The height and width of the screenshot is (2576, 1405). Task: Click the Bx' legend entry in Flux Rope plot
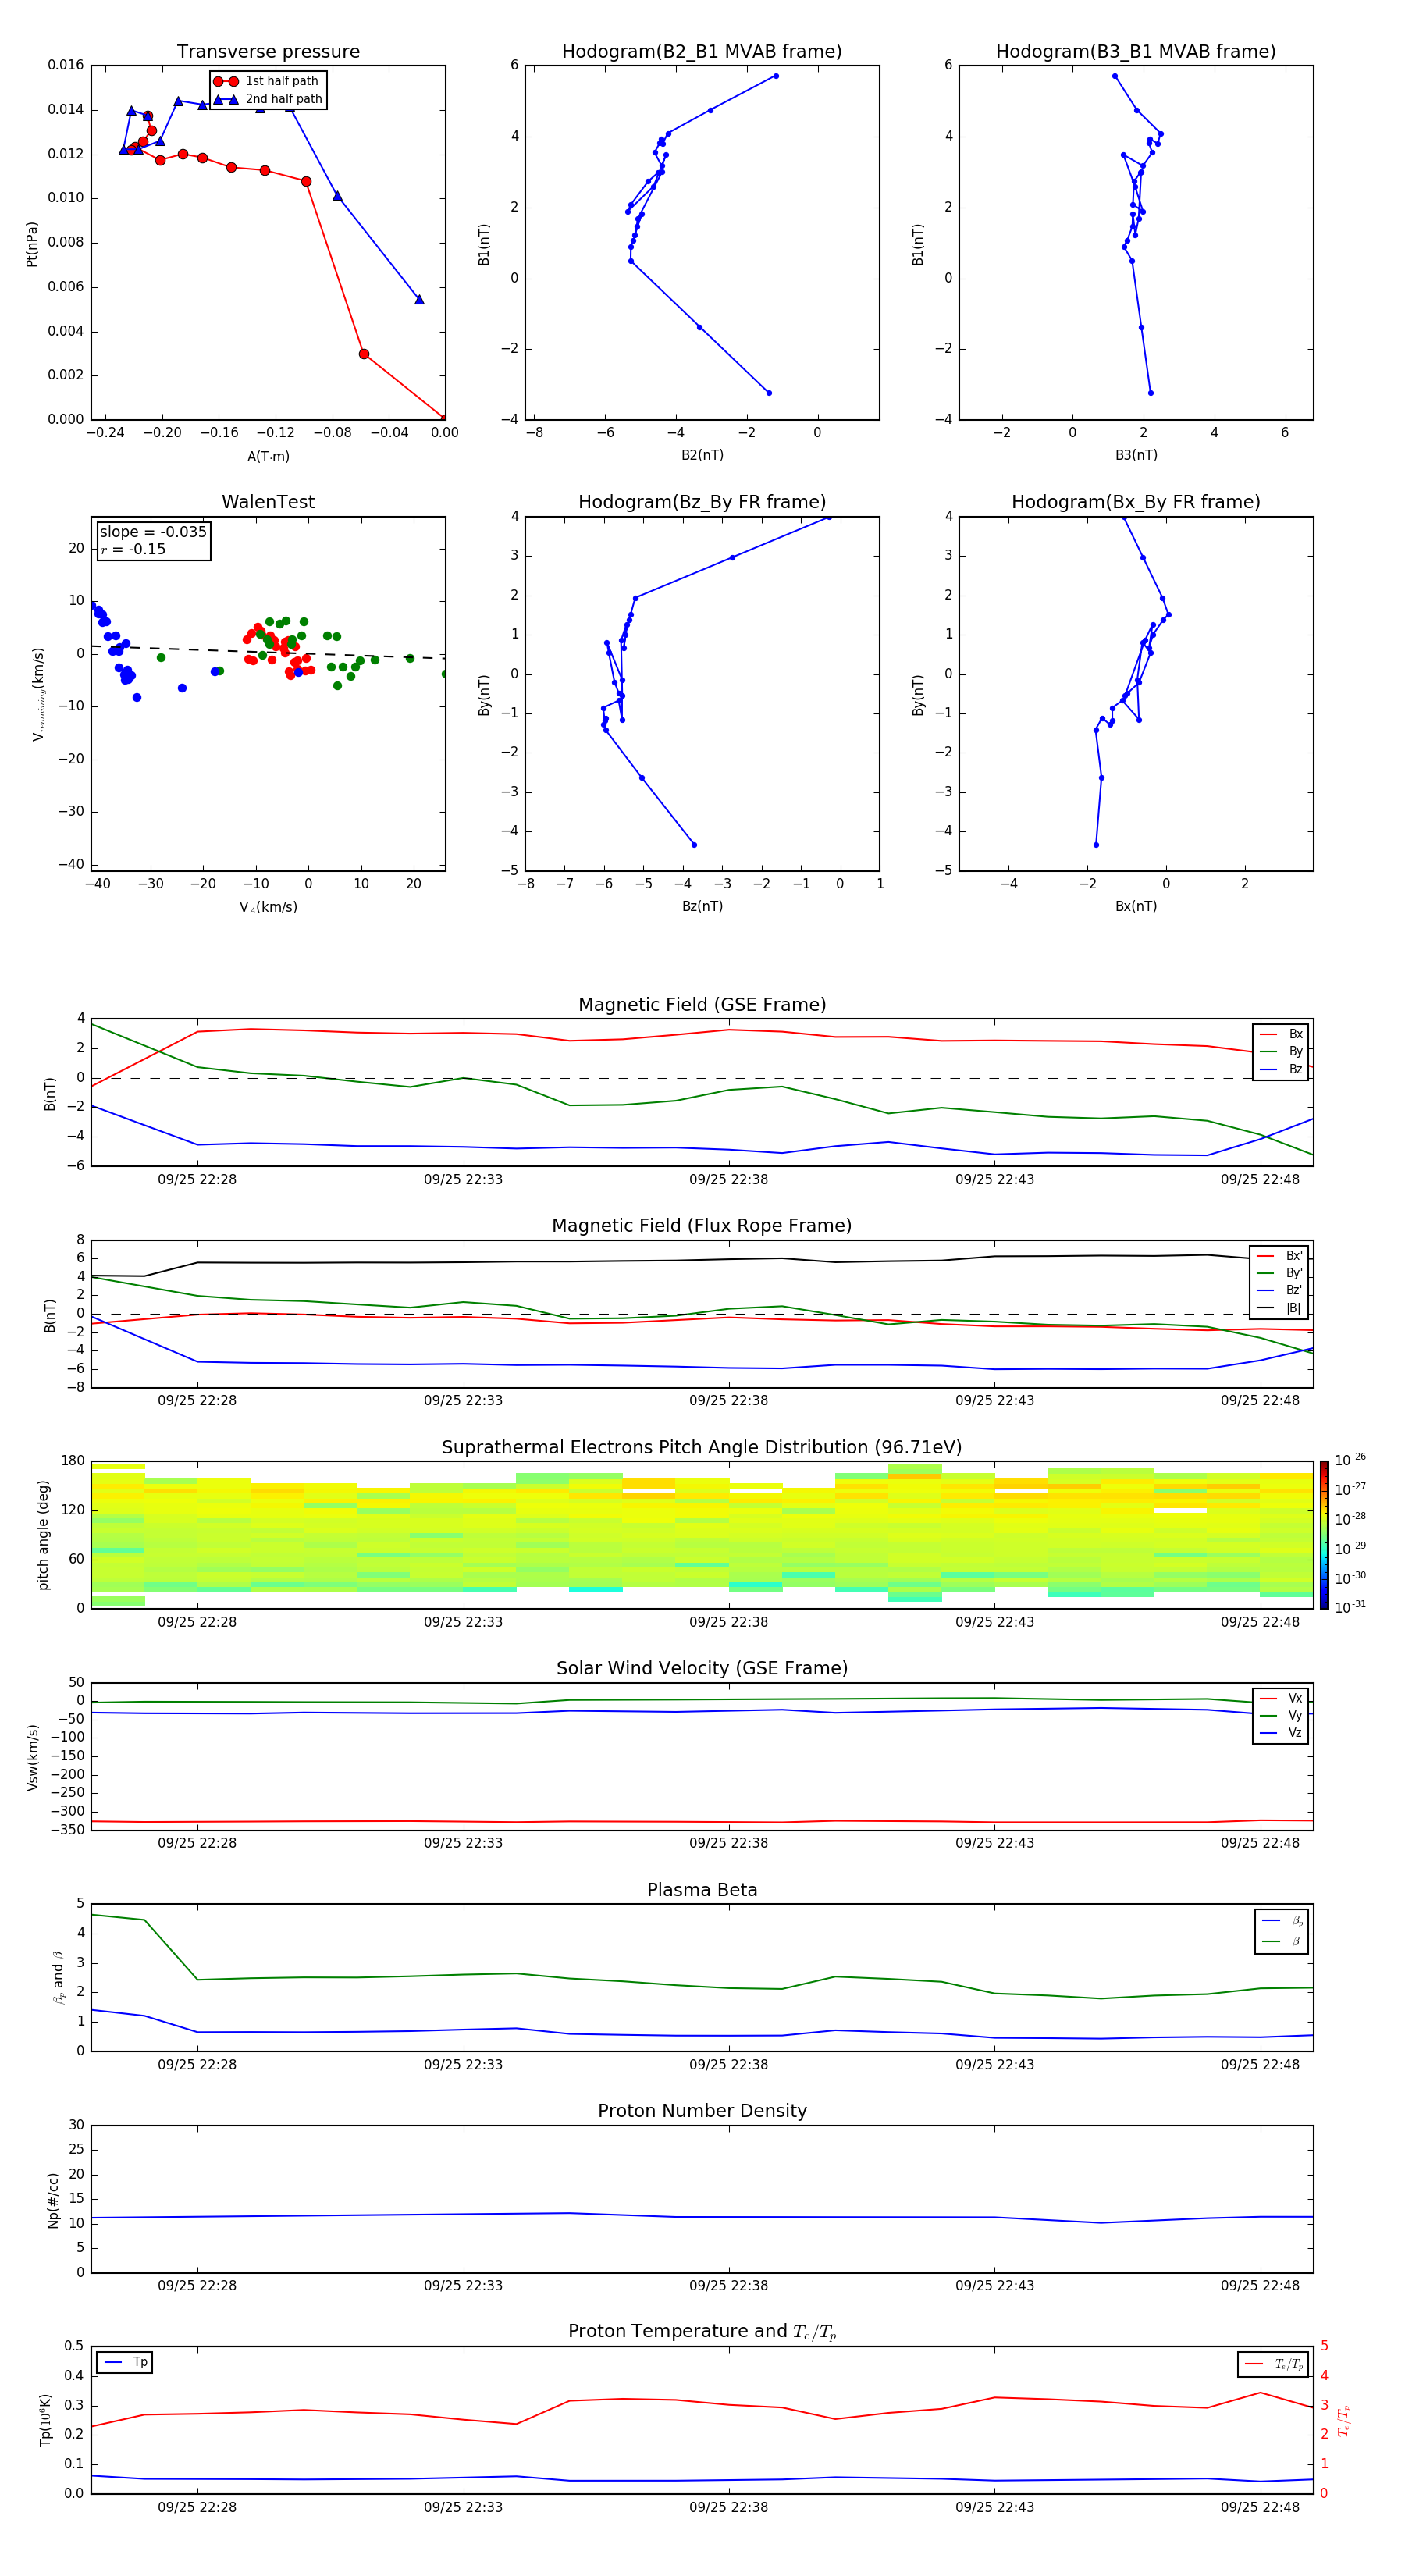1280,1256
